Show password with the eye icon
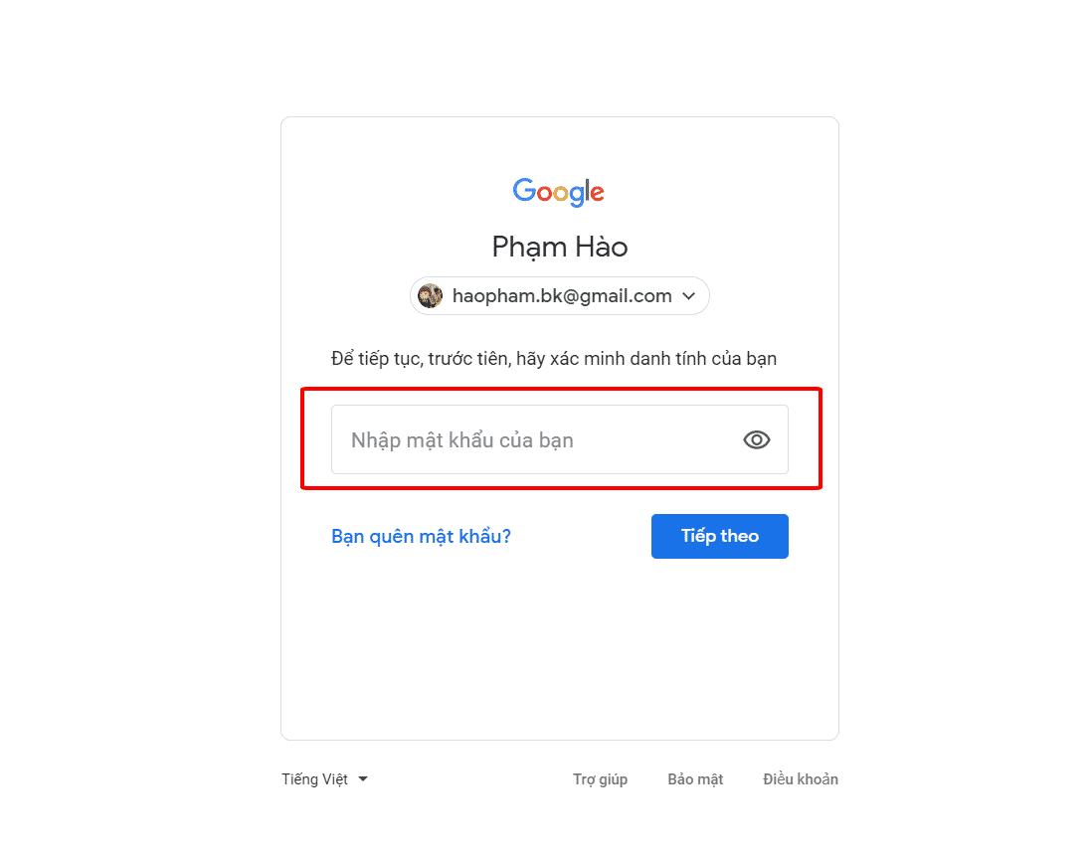 [756, 440]
